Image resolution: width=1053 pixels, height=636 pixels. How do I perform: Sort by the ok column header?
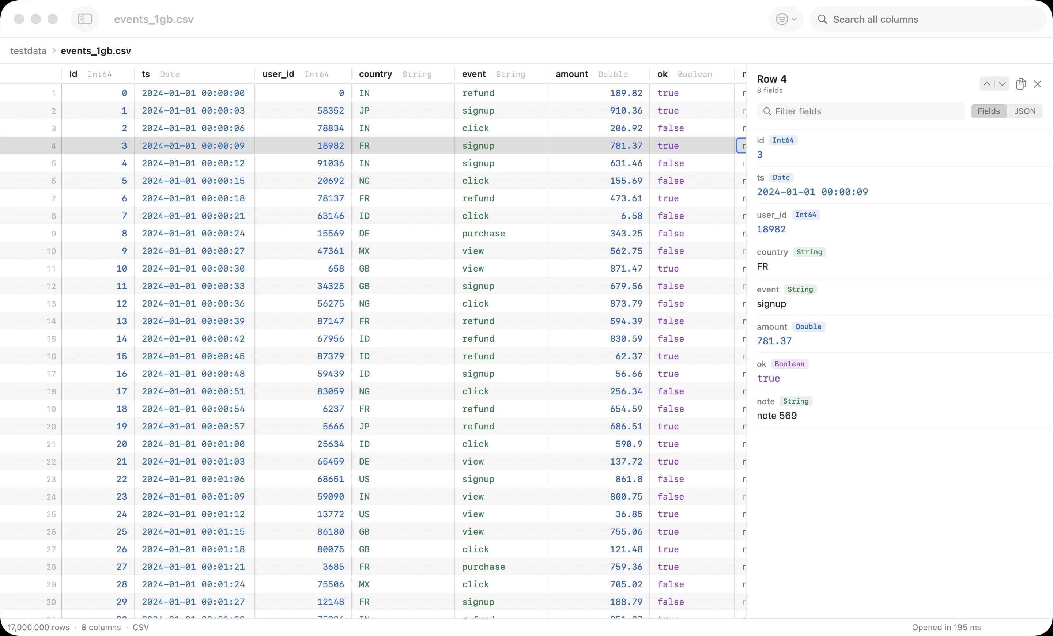point(692,74)
